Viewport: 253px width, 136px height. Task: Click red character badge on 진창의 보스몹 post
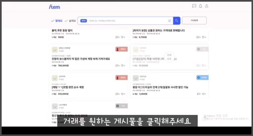121,49
